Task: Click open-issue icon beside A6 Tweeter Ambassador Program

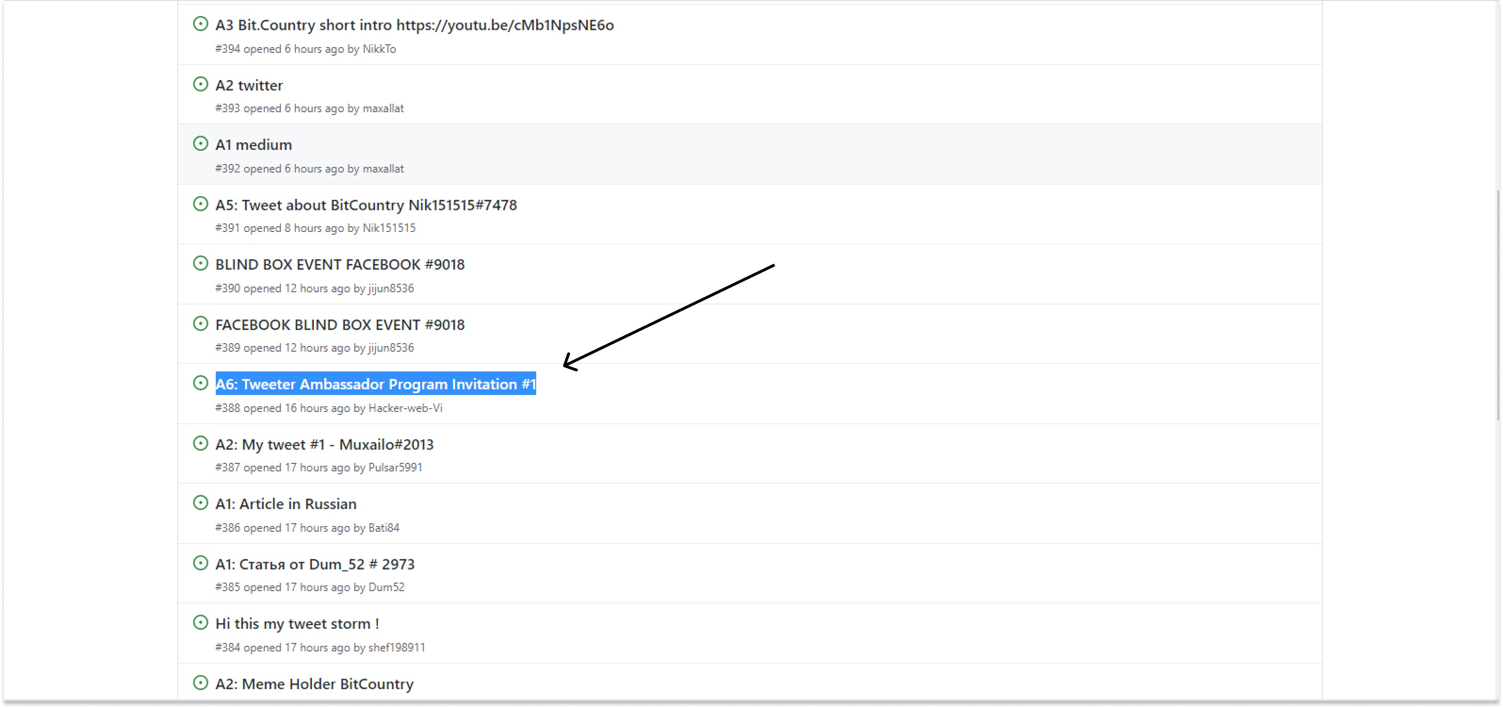Action: (200, 383)
